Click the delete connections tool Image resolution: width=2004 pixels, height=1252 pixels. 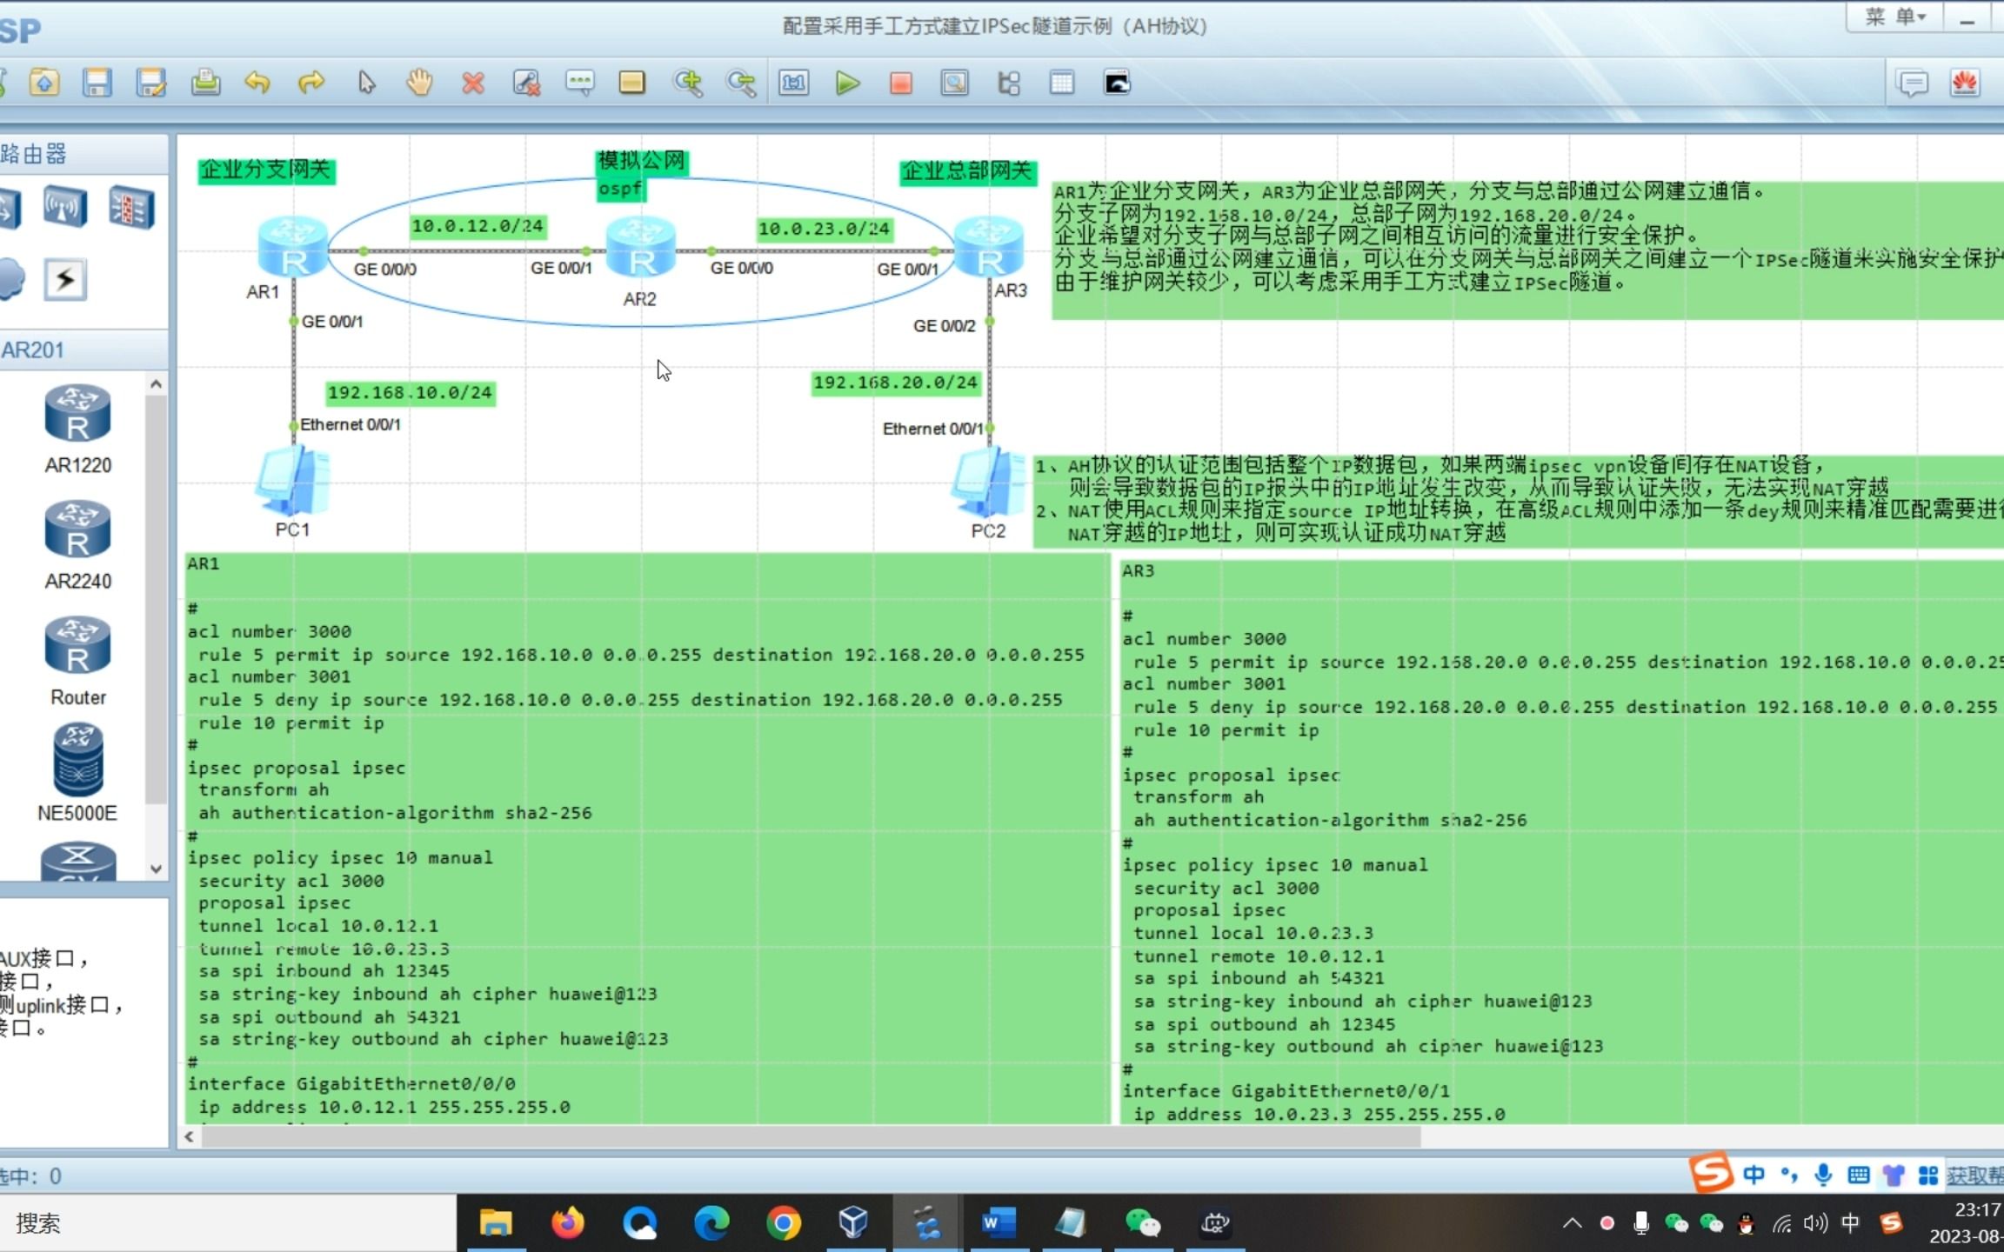click(526, 83)
